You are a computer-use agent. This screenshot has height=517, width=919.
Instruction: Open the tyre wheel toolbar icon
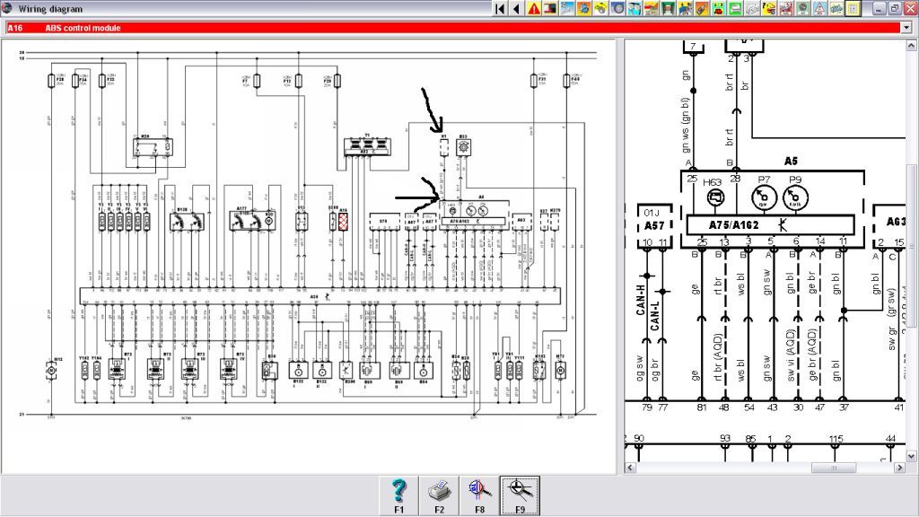(617, 9)
